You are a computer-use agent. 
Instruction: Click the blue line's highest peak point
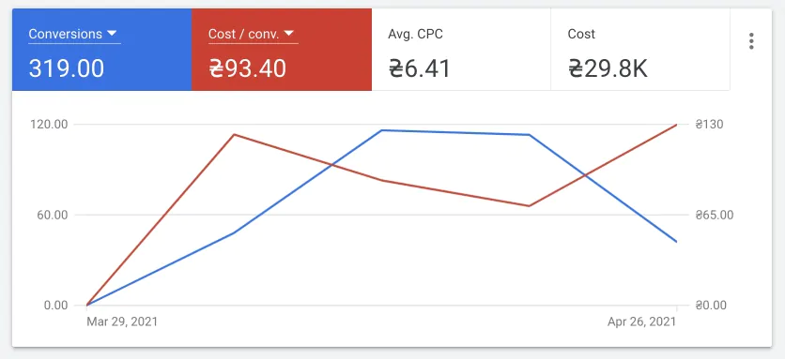pyautogui.click(x=381, y=130)
